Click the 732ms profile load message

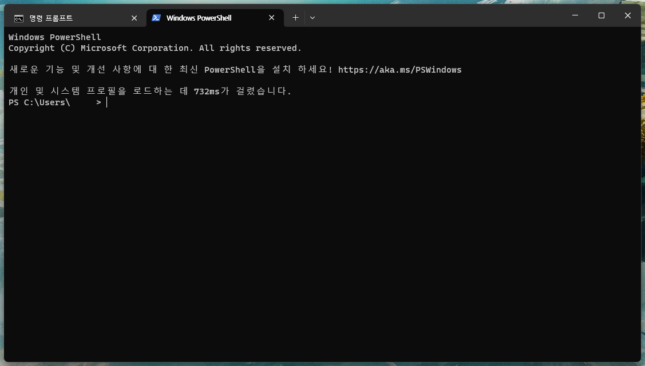pos(150,91)
